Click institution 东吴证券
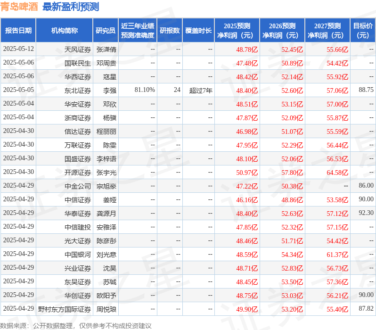This screenshot has width=376, height=330. 77,282
